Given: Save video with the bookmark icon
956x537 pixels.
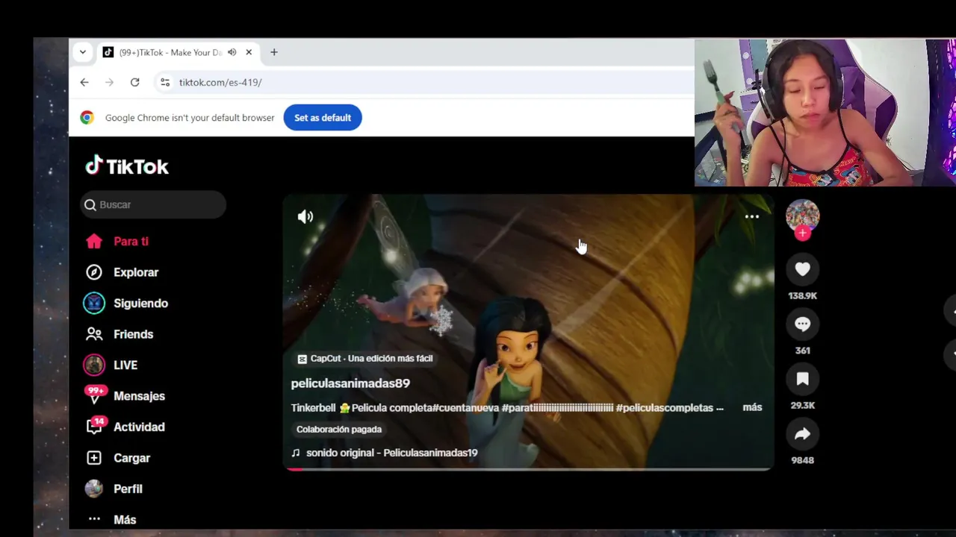Looking at the screenshot, I should (803, 379).
